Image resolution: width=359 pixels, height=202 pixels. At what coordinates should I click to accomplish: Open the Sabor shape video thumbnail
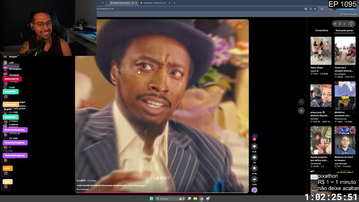coord(321,51)
